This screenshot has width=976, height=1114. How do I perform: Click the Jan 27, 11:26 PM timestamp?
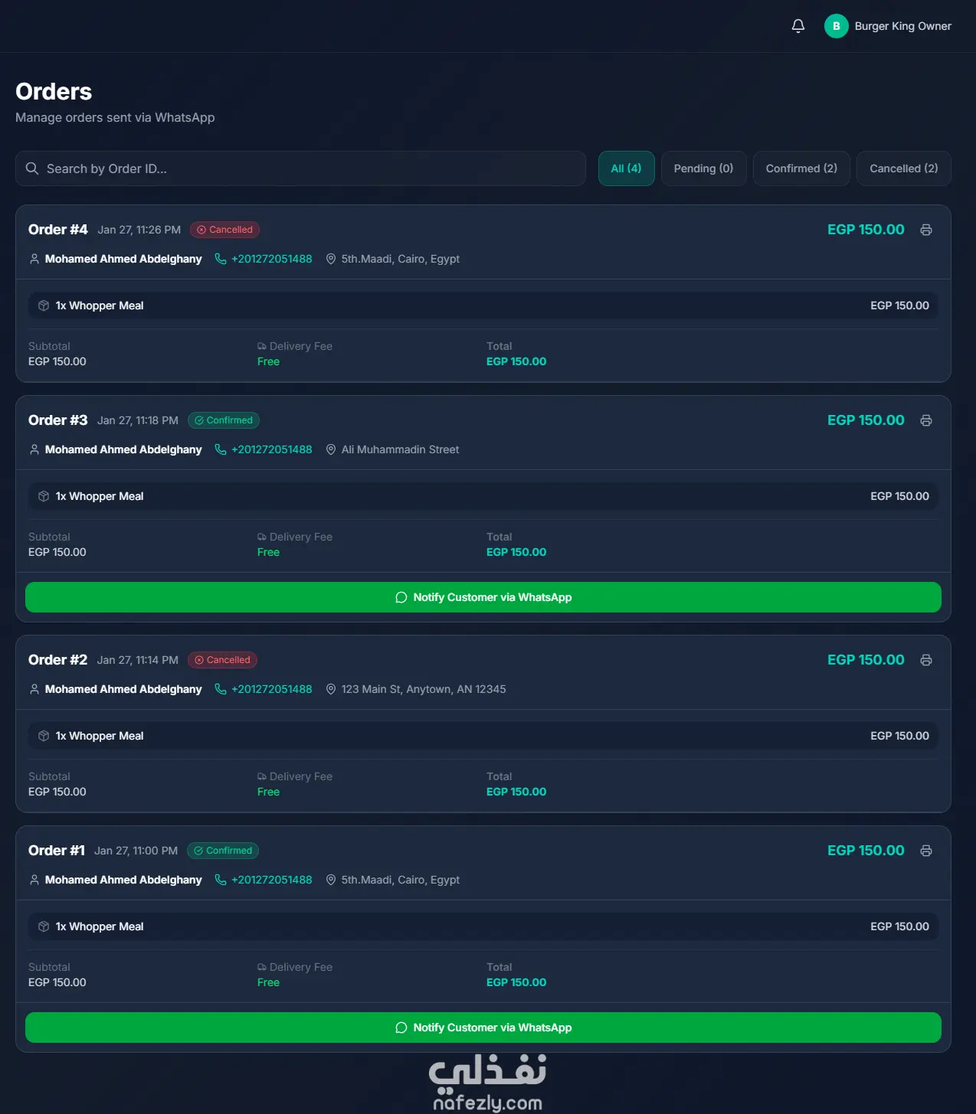pos(139,230)
